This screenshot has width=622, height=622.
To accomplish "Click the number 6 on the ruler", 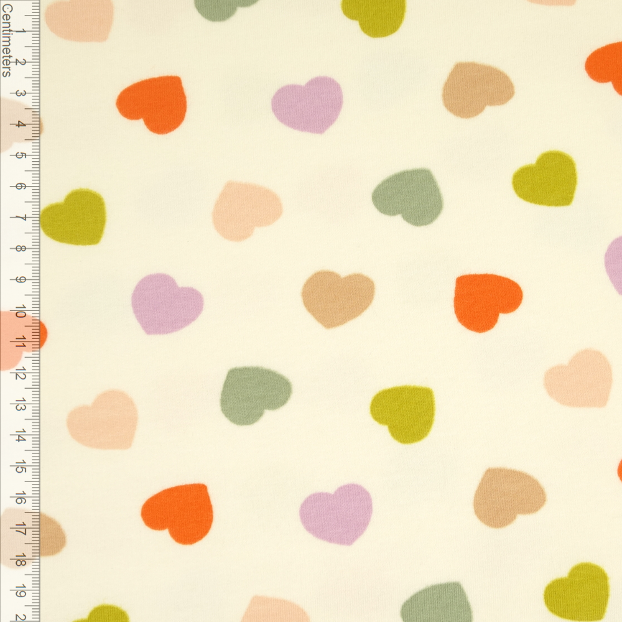I will (20, 186).
